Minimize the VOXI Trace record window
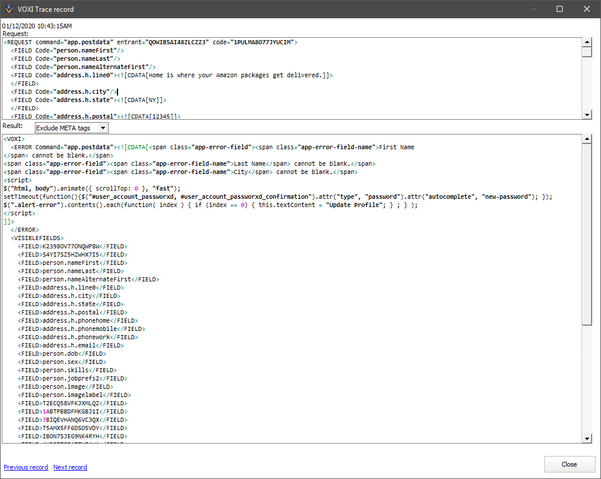The height and width of the screenshot is (479, 601). (x=533, y=9)
